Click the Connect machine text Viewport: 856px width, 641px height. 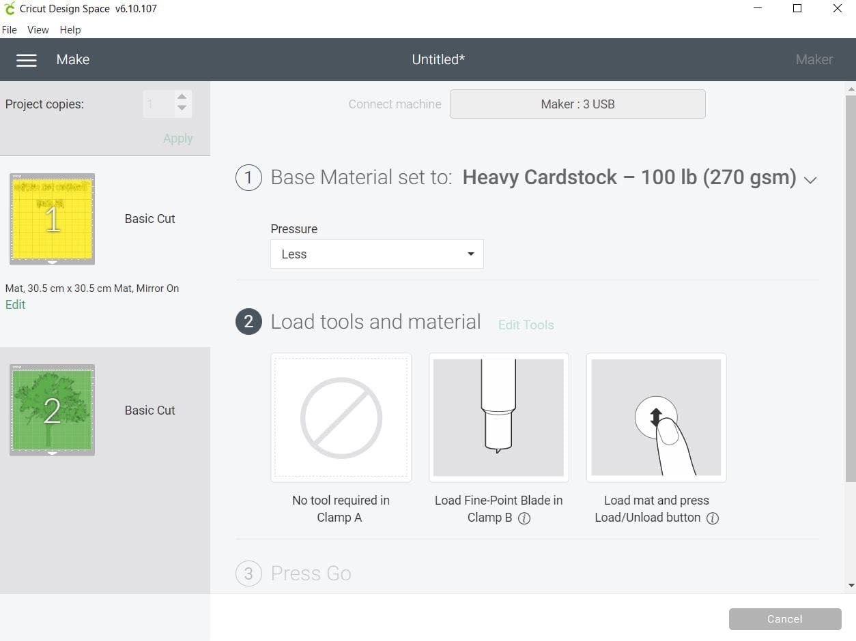click(x=395, y=104)
